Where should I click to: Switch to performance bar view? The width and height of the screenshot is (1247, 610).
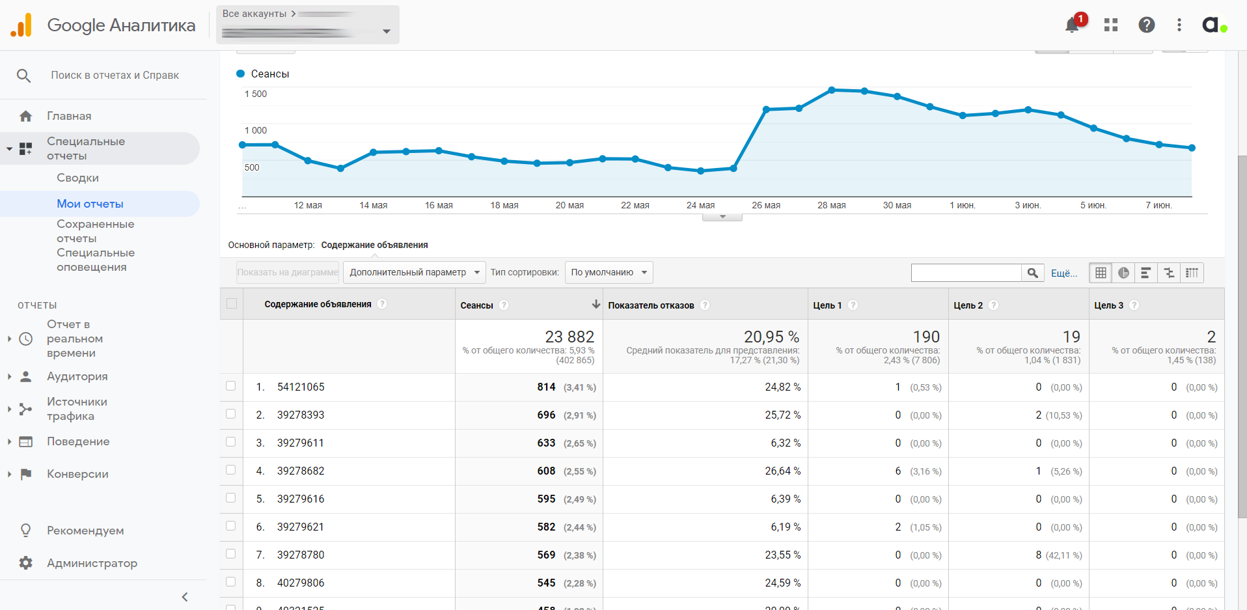point(1146,273)
